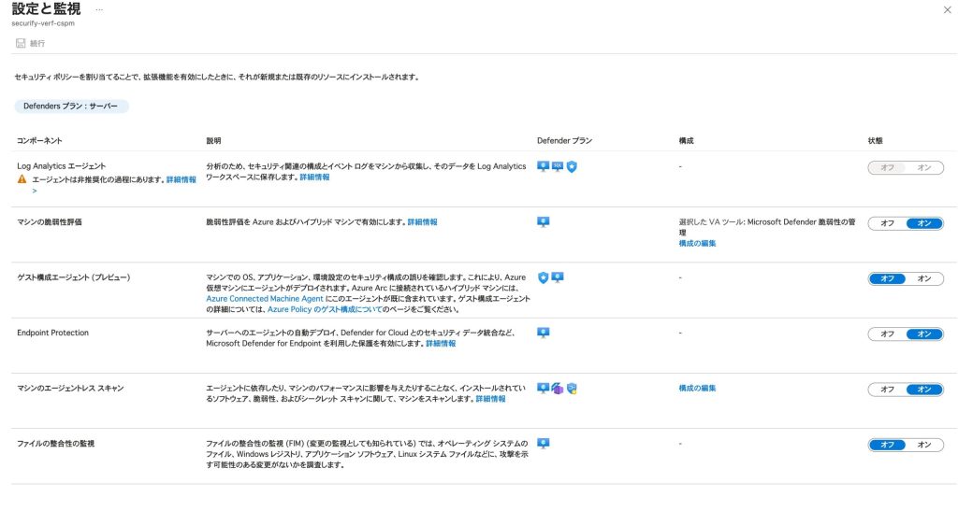Close the 設定と監視 pane with X
958x511 pixels.
point(948,8)
